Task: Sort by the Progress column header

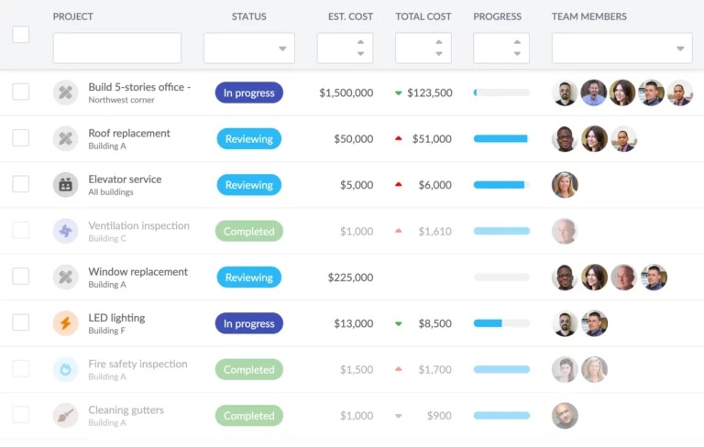Action: (x=497, y=16)
